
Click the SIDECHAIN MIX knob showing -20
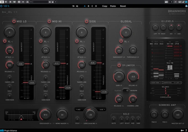[x=90, y=115]
